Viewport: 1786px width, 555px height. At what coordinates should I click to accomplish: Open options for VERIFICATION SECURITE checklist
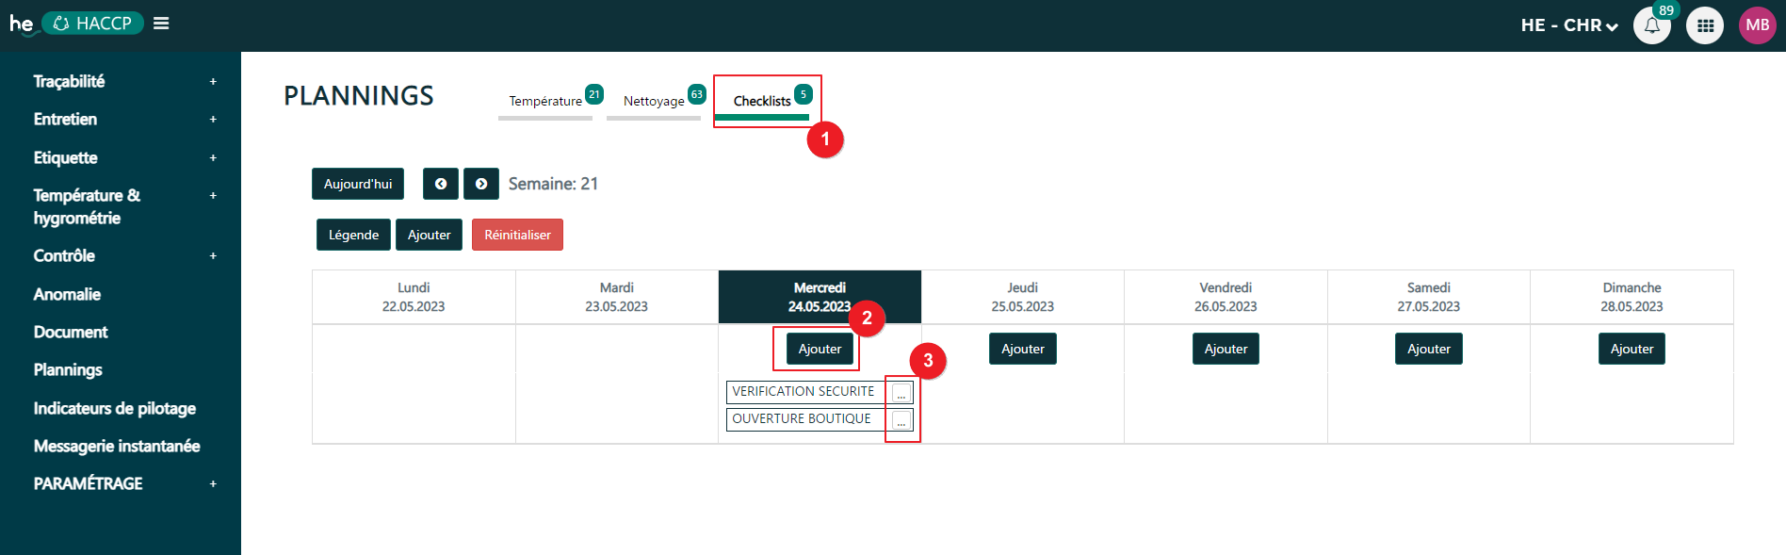pos(901,393)
